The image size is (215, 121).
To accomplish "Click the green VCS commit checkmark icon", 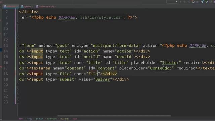I will tap(207, 2).
